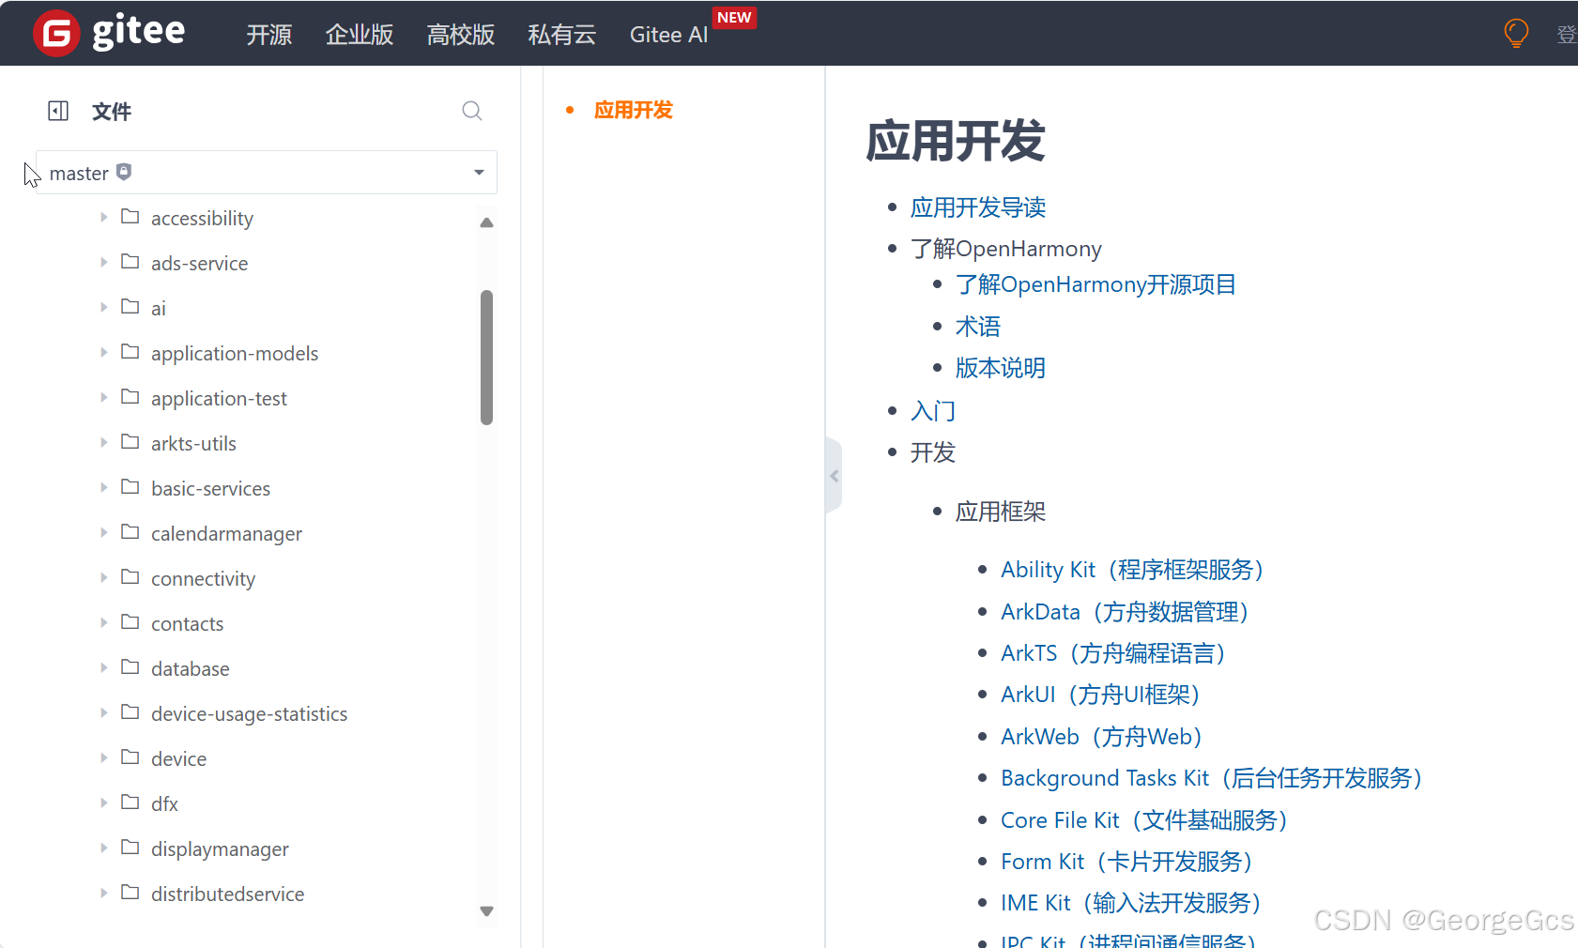Viewport: 1578px width, 948px height.
Task: Click the basic-services folder icon
Action: (130, 487)
